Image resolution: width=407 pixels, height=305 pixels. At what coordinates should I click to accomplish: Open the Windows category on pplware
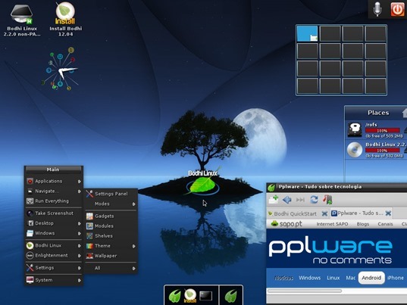click(310, 278)
